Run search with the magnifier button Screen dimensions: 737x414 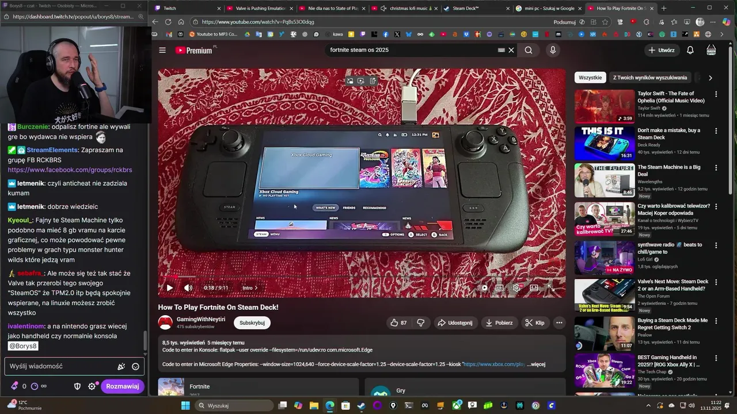point(529,50)
